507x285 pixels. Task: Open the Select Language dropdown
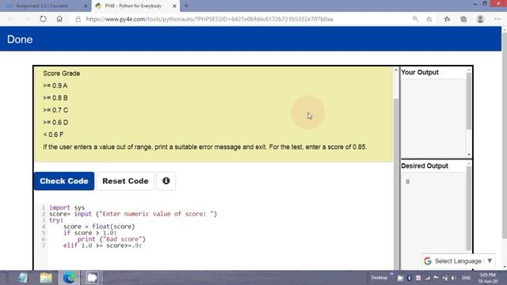458,260
